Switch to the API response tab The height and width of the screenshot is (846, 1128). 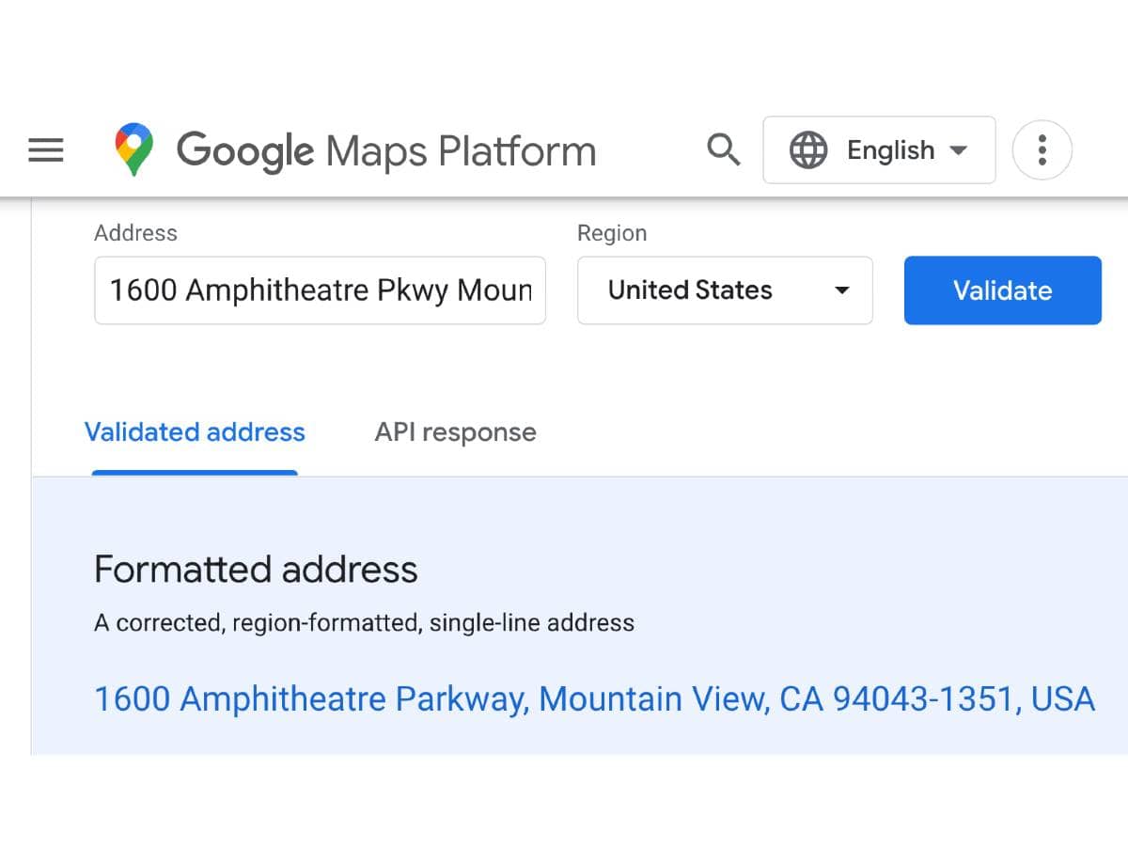point(455,432)
